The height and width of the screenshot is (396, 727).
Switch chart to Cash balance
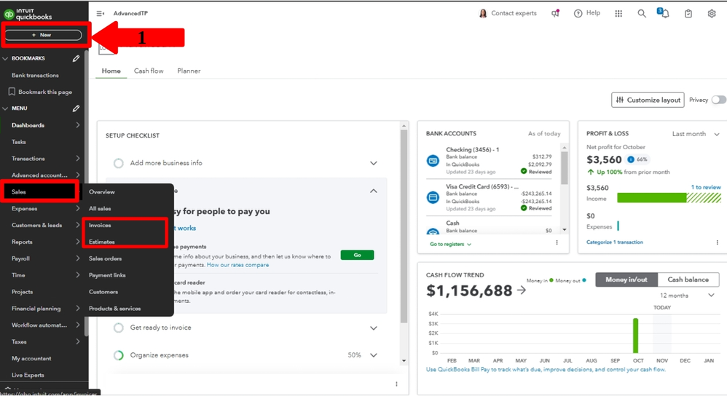coord(688,280)
